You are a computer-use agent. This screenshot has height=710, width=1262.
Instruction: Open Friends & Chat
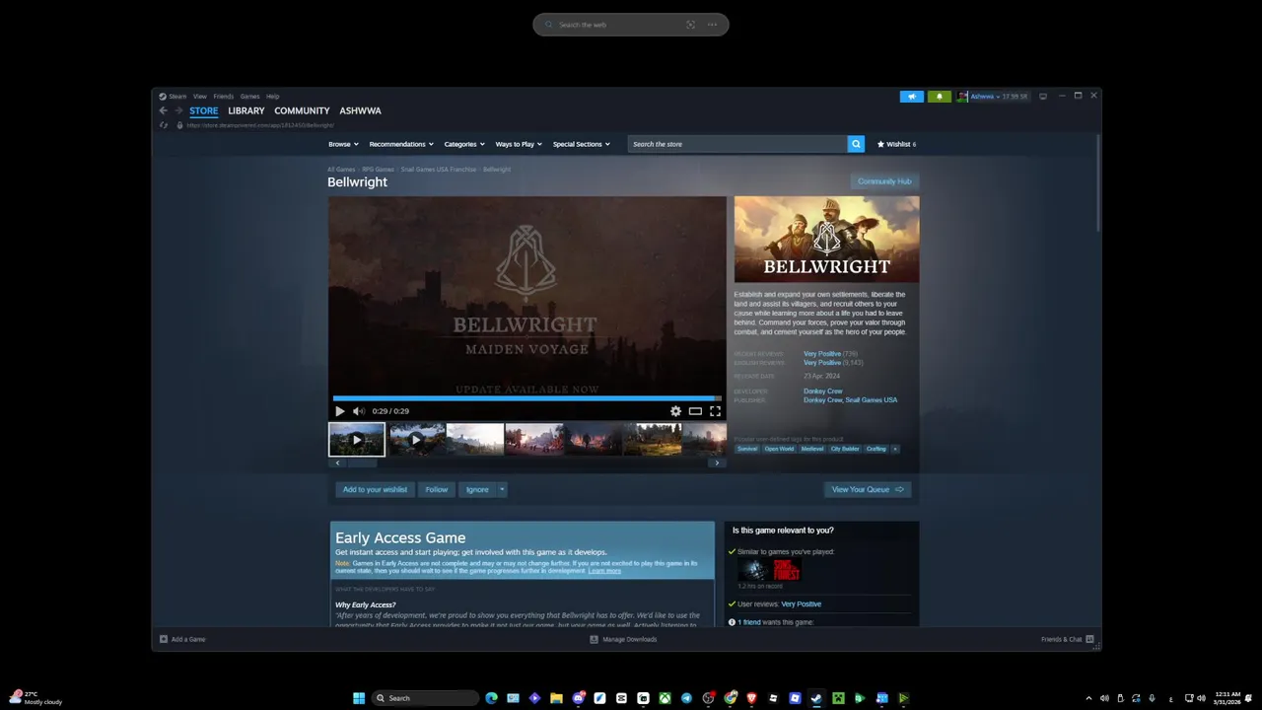point(1067,639)
